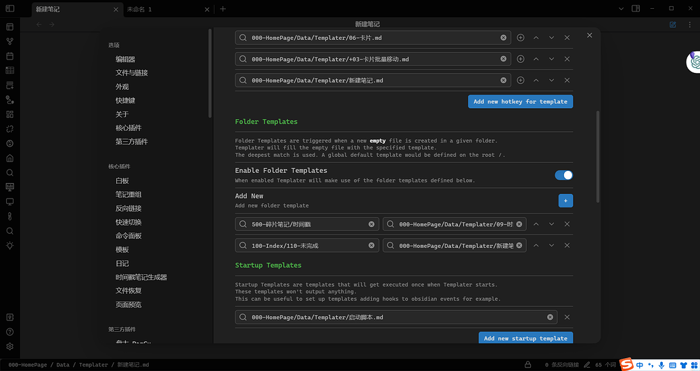Viewport: 700px width, 371px height.
Task: Set hotkey for 06-卡片.md template
Action: 521,37
